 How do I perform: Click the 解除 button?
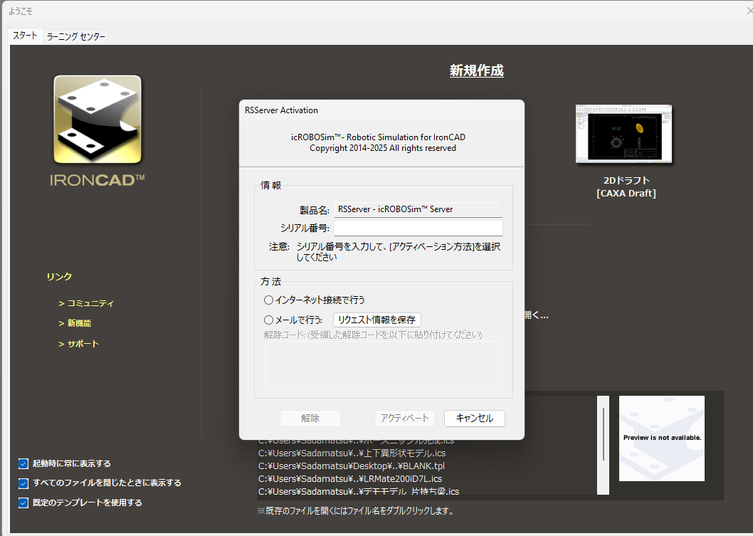[310, 419]
